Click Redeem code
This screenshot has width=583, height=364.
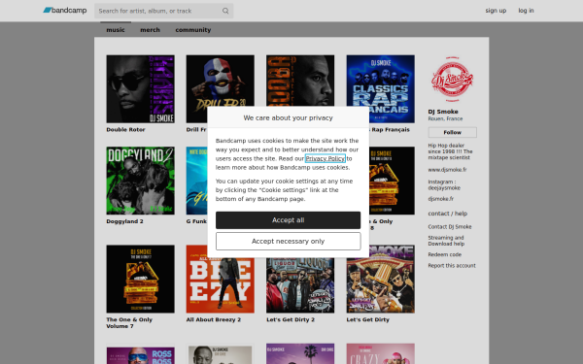coord(445,254)
